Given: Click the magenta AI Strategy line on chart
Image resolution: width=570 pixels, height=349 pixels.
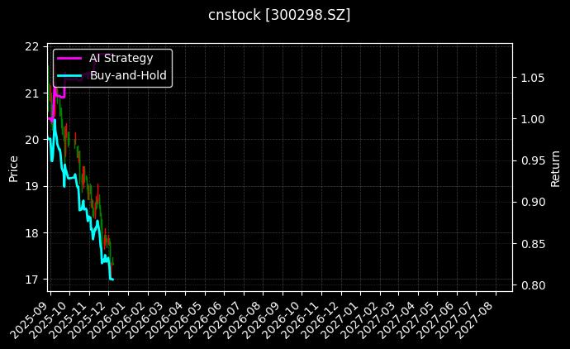Looking at the screenshot, I should (x=59, y=97).
